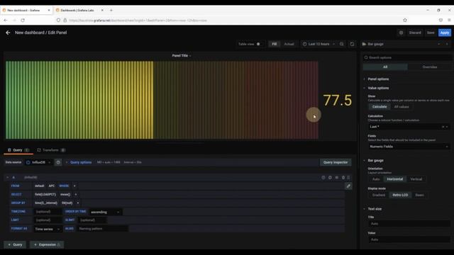
Task: Click the drag handle icon of query A
Action: coord(348,178)
